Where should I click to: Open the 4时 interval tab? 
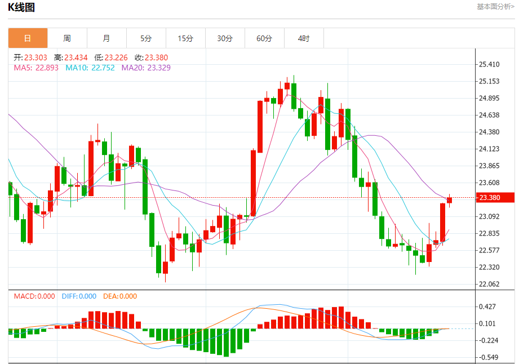[304, 38]
